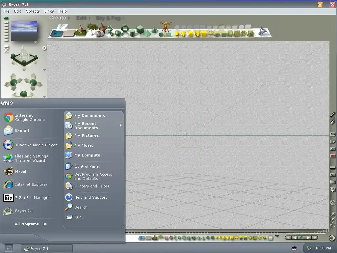Open the Edit palette tab

tap(82, 18)
